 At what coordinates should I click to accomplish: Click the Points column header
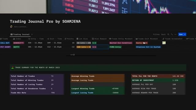pos(69,39)
